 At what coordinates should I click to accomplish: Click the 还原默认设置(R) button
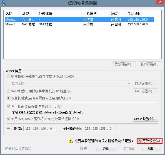[17, 149]
